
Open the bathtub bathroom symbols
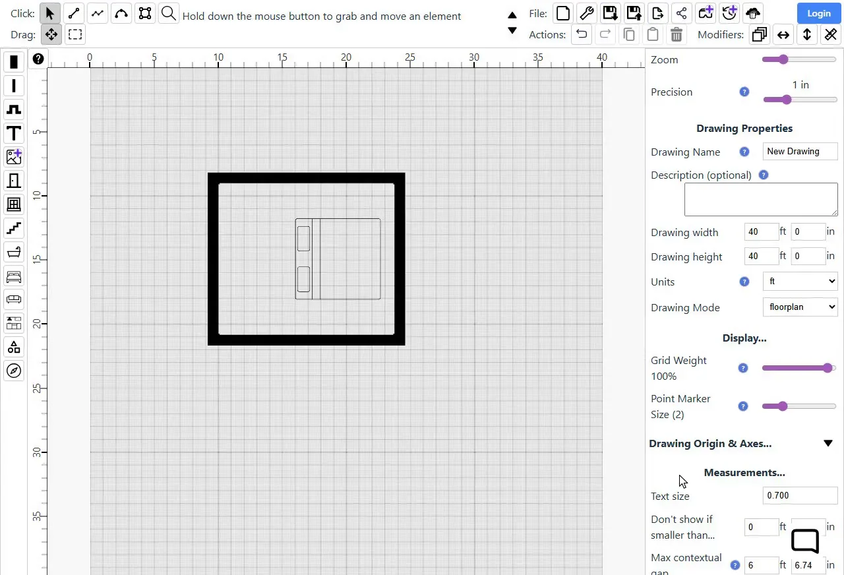click(14, 252)
